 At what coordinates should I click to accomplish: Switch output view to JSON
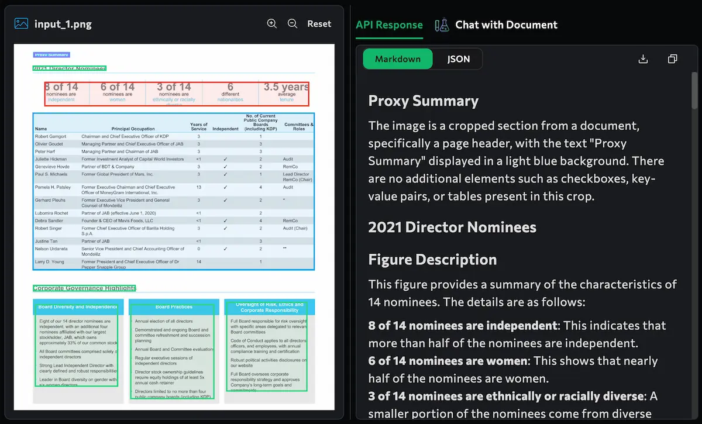(x=458, y=59)
